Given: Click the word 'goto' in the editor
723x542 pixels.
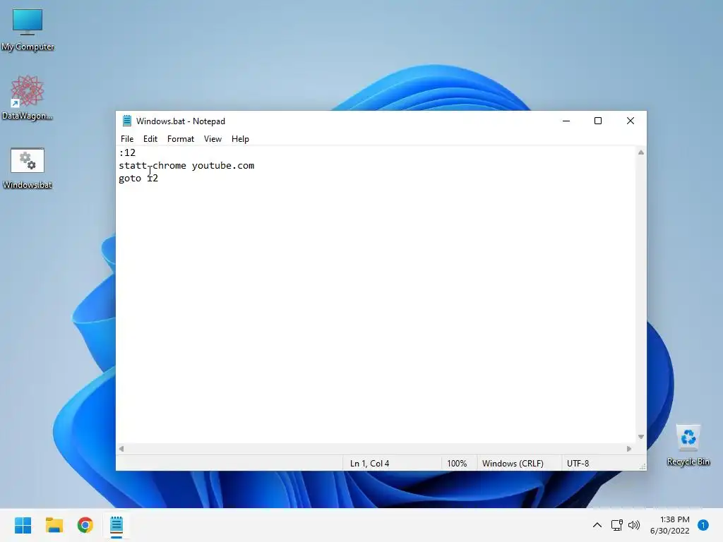Looking at the screenshot, I should tap(130, 179).
